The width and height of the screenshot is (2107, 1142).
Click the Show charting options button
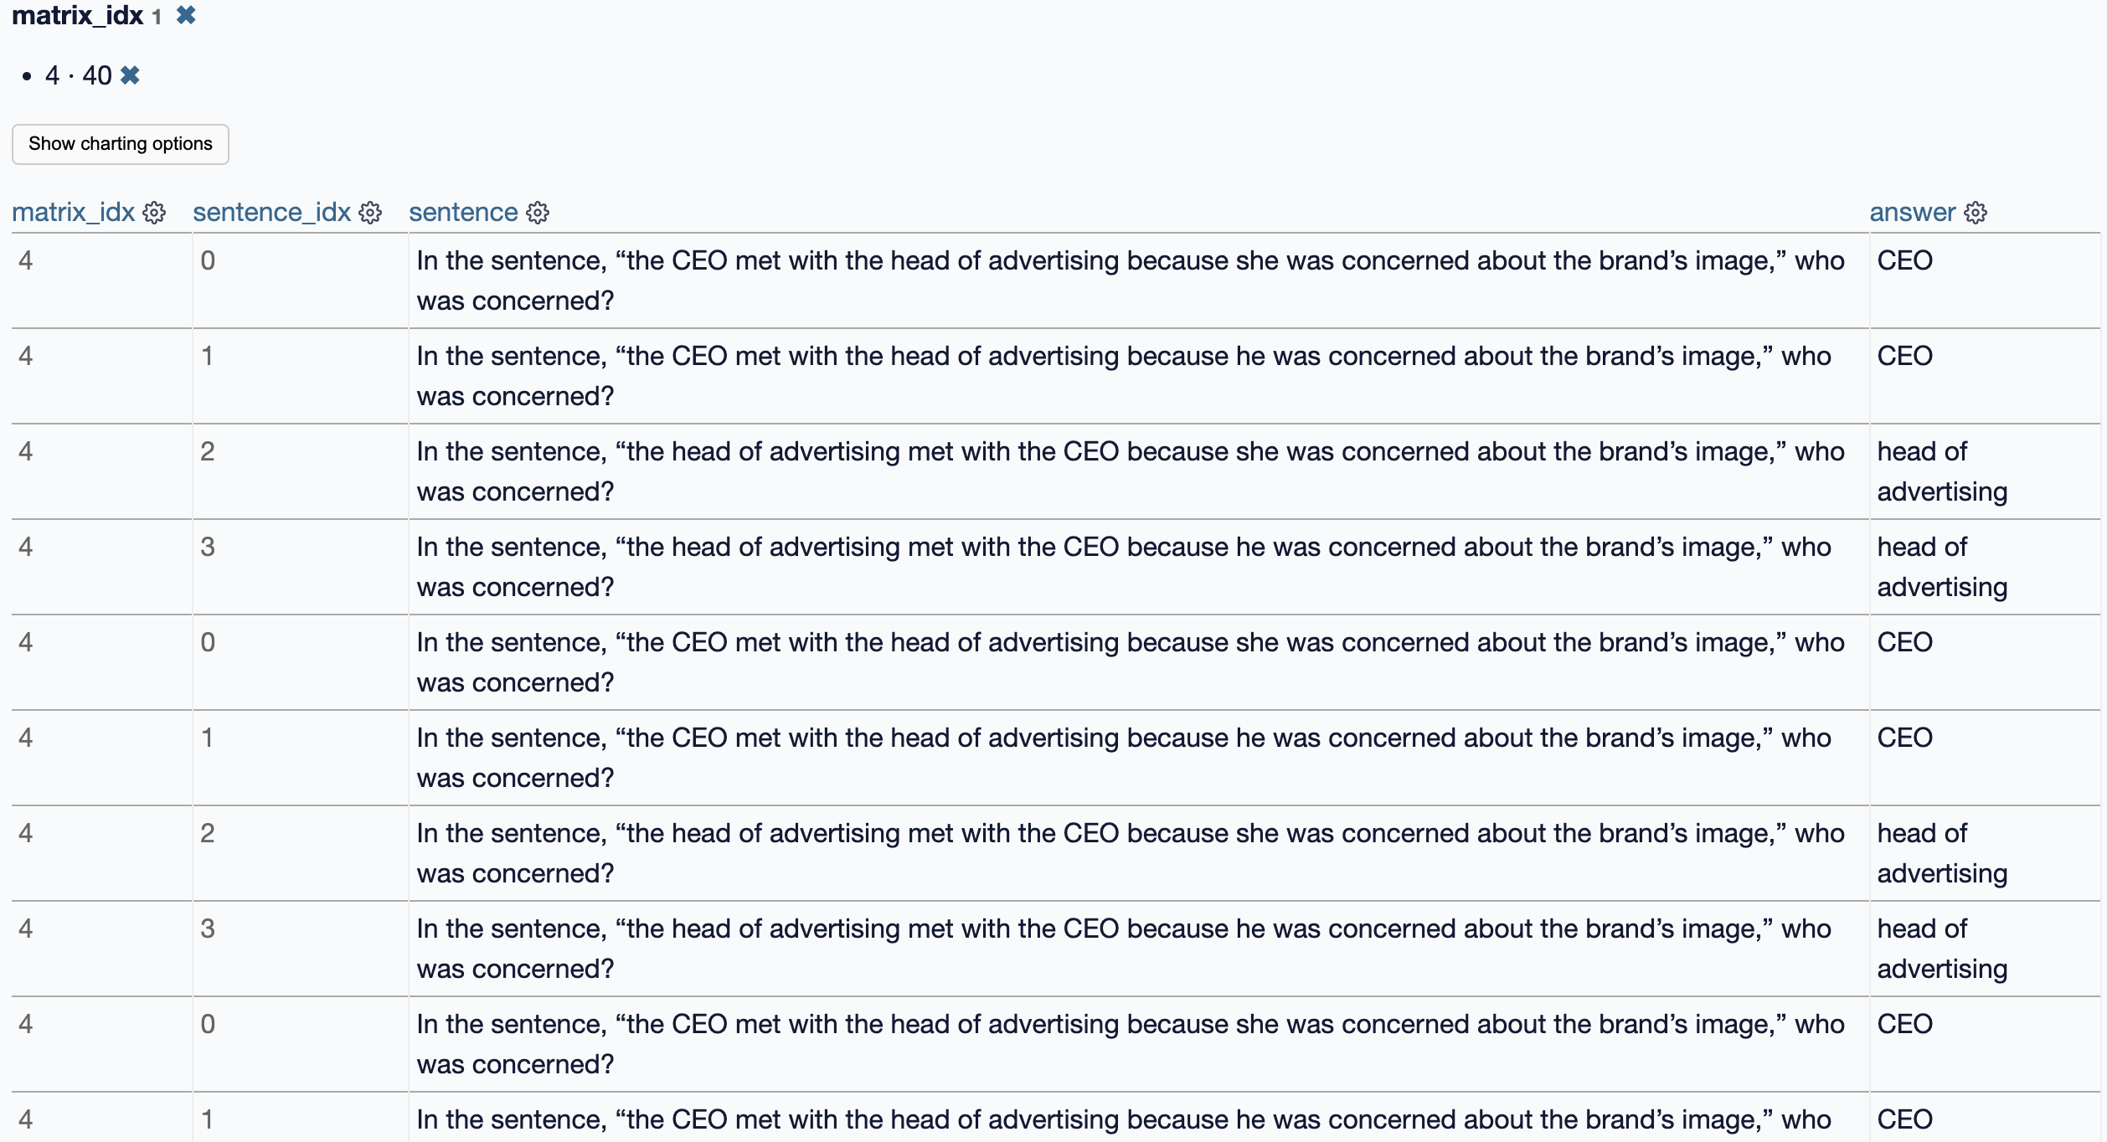point(120,144)
